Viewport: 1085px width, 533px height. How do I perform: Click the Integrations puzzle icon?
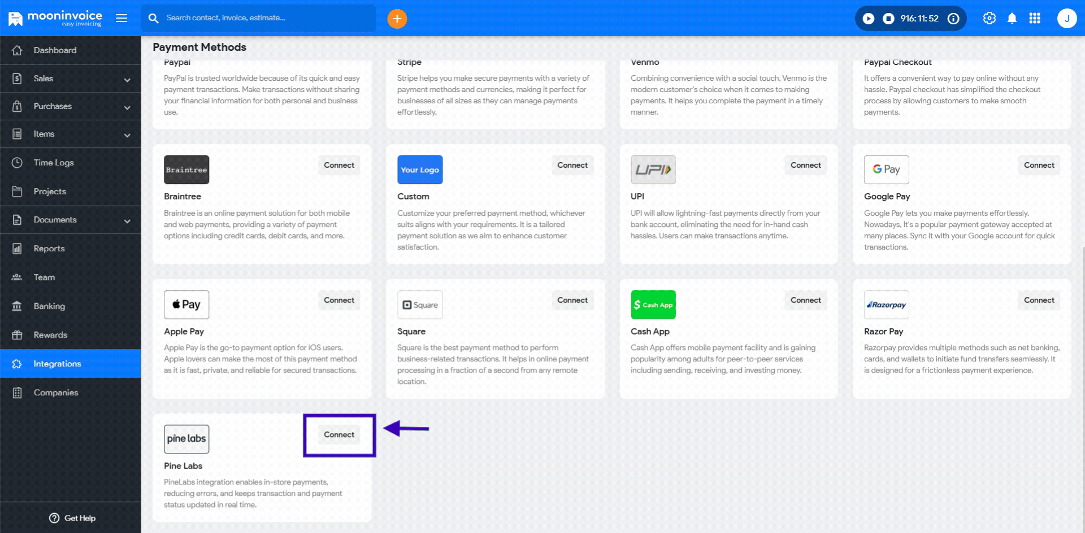[x=17, y=364]
